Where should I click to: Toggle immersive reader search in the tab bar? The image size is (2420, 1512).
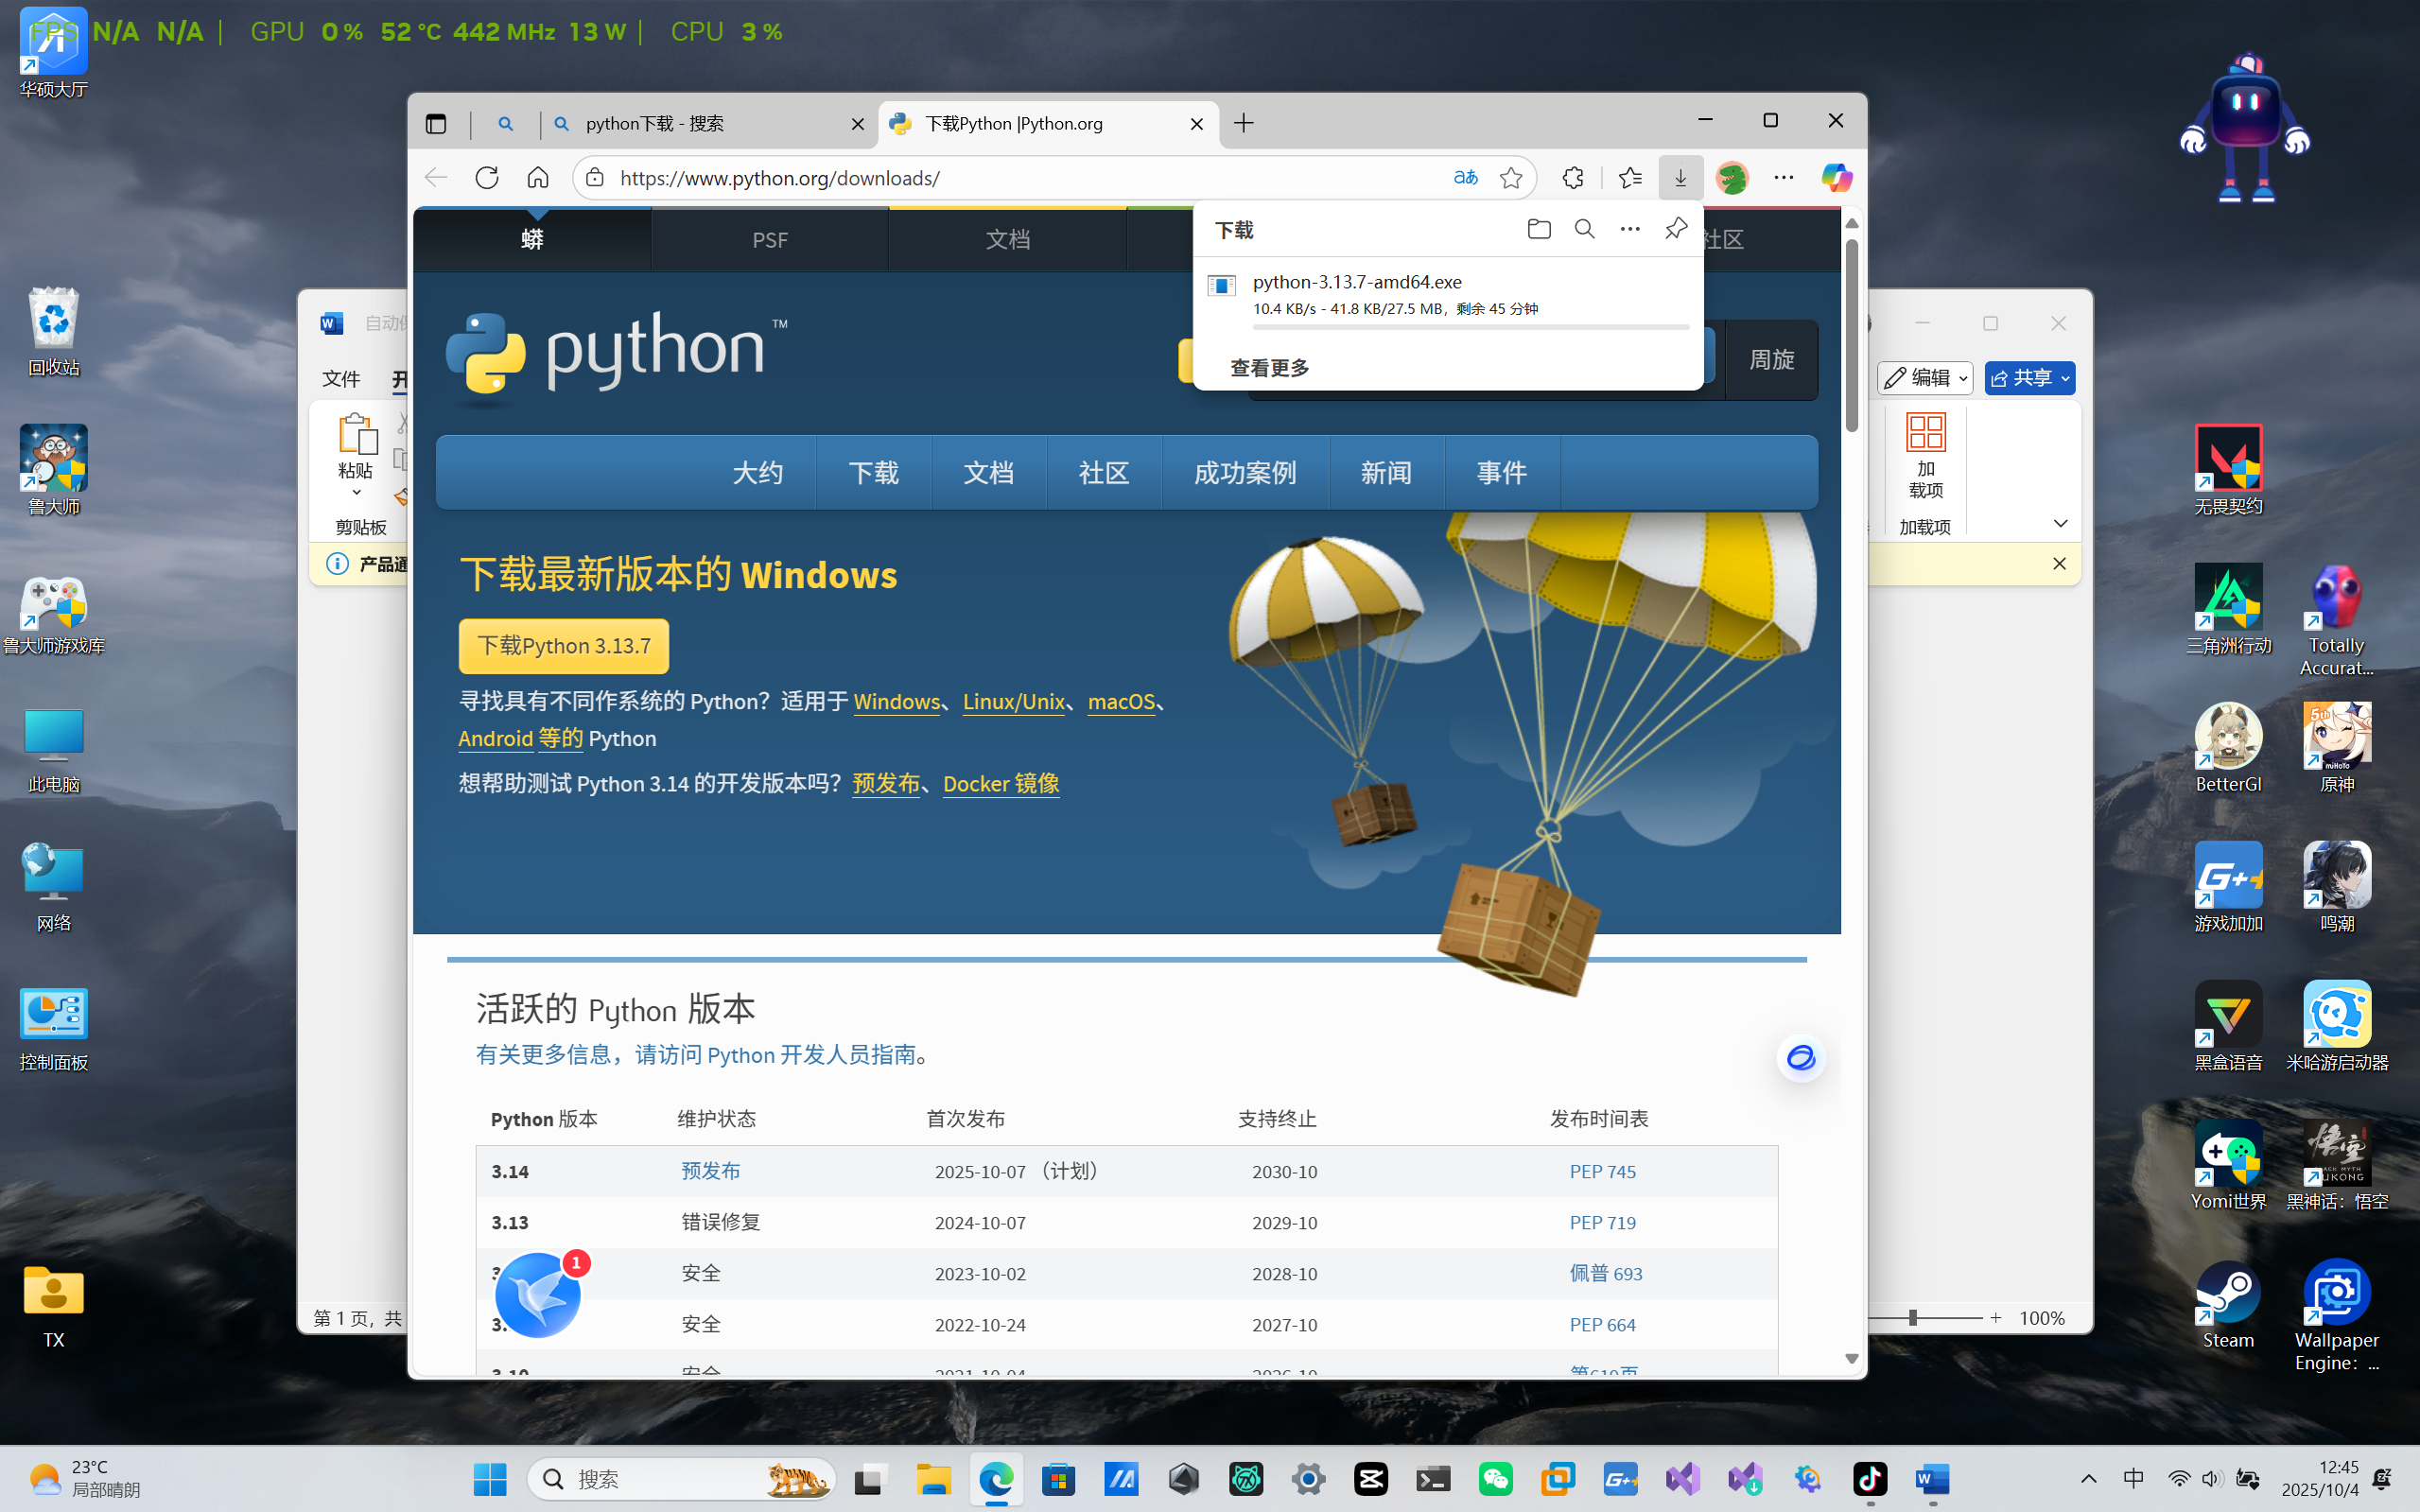click(507, 123)
